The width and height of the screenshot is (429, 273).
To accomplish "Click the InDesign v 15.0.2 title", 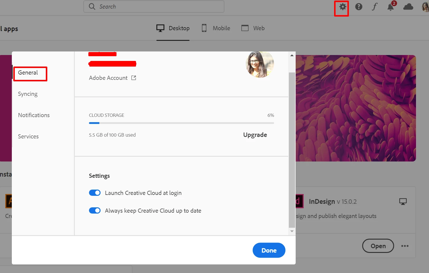I will click(x=333, y=202).
